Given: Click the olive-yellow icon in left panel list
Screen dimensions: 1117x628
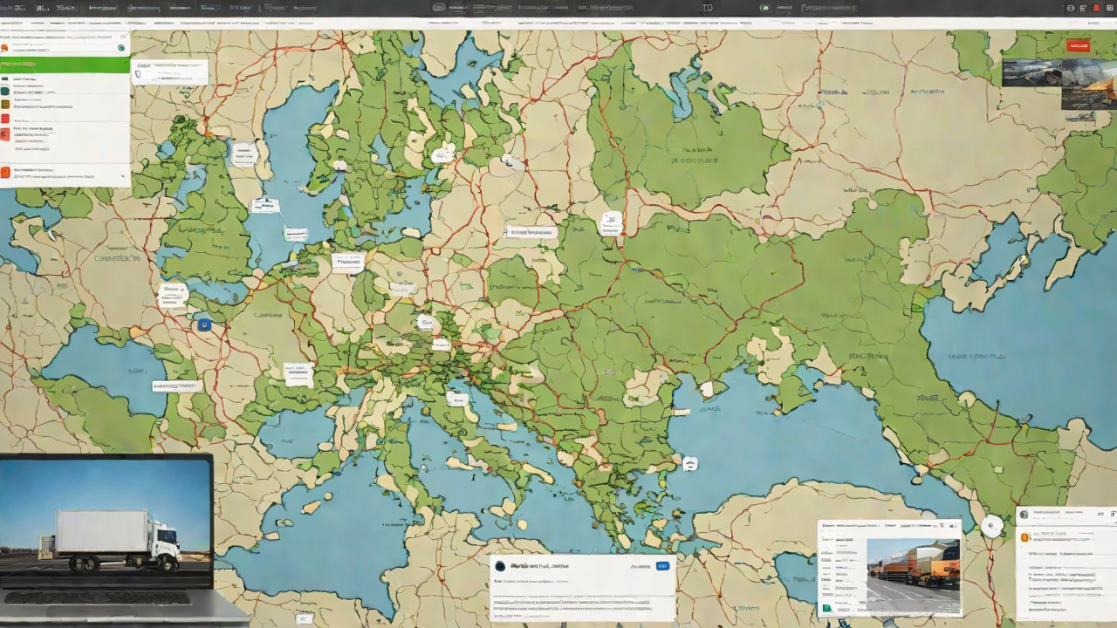Looking at the screenshot, I should [5, 104].
